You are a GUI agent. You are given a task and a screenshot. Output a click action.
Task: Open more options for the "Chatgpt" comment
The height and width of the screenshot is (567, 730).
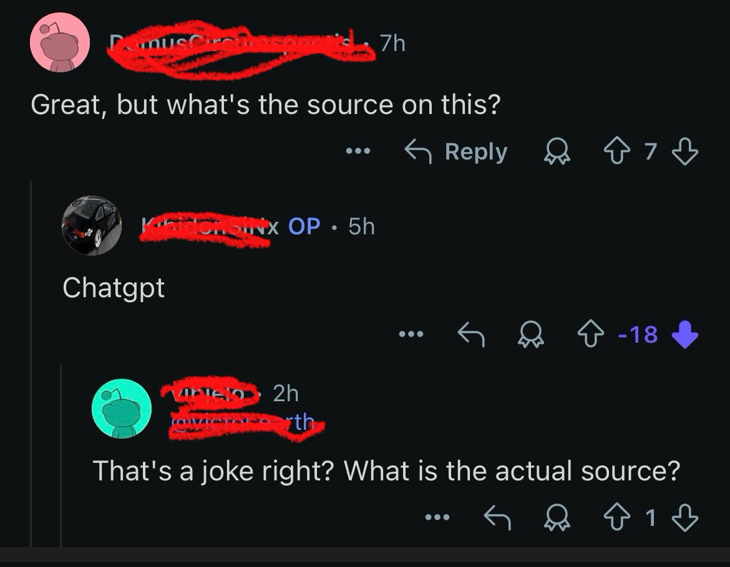point(412,335)
